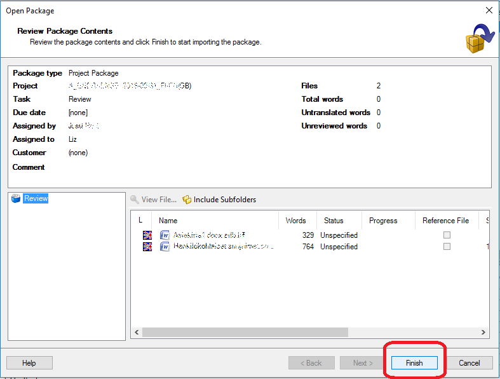500x379 pixels.
Task: Click the Word document icon of 764-word file
Action: pos(165,246)
